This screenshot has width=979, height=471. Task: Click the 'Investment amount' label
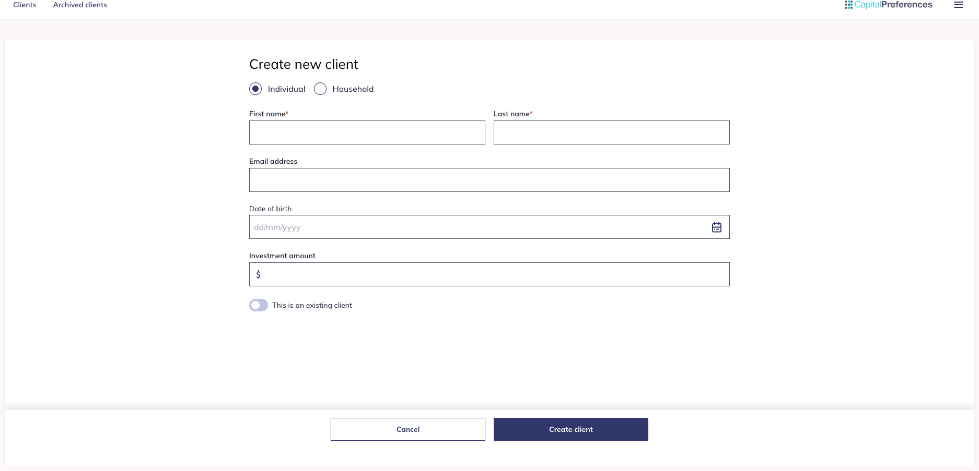282,256
